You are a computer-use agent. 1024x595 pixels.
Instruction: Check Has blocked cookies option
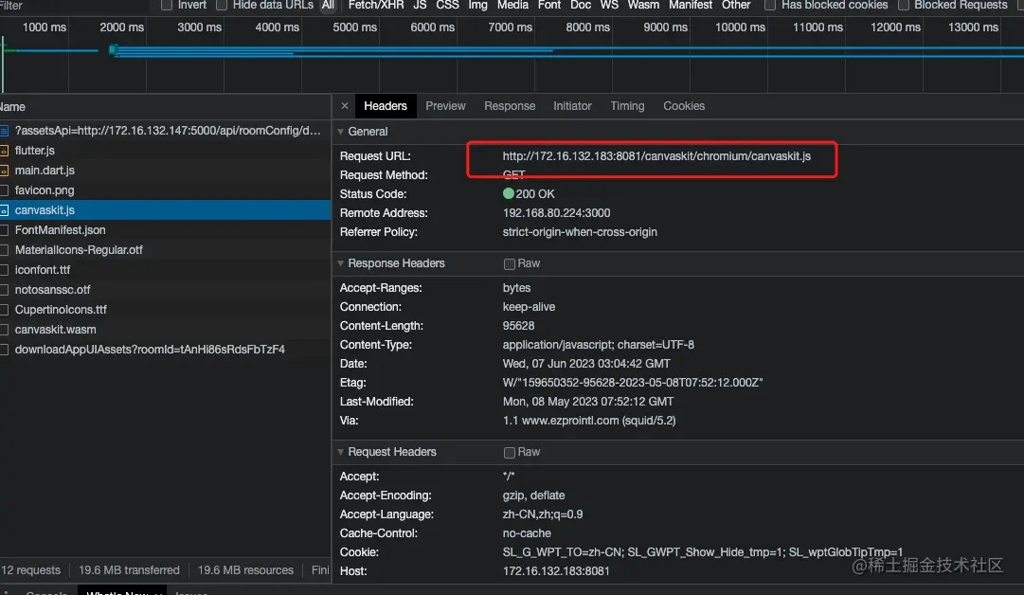tap(770, 6)
